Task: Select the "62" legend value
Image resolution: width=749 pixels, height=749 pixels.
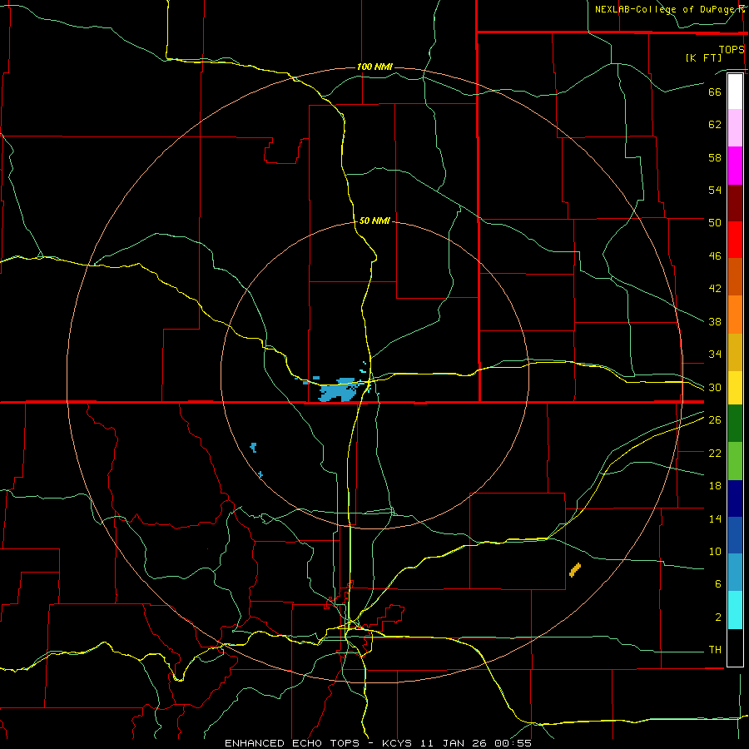Action: pyautogui.click(x=715, y=125)
